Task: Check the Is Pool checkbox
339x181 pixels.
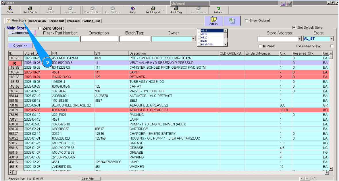Action: (260, 46)
